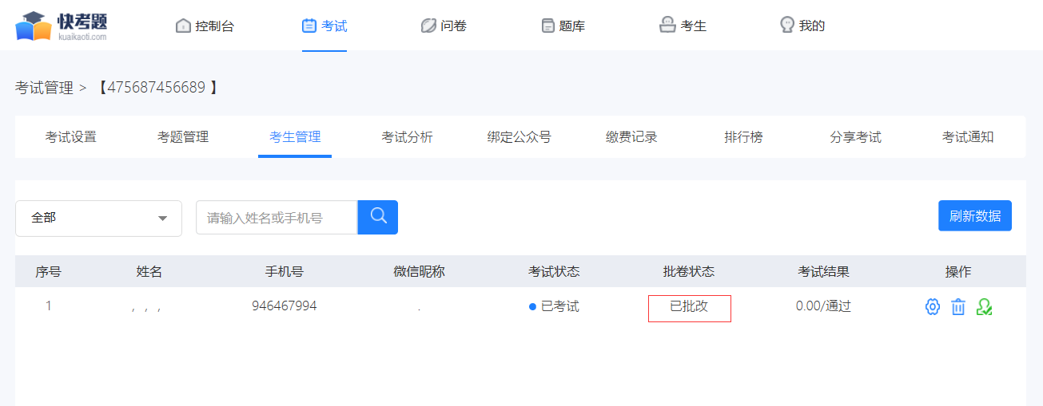Click the 快考题 logo

pos(62,26)
